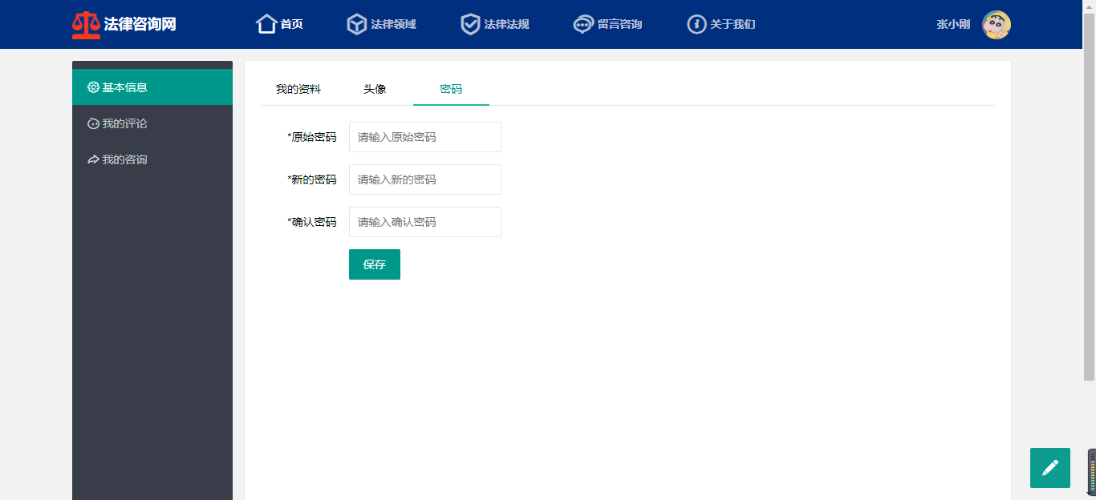Click the share arrow icon beside 我的咨询
The width and height of the screenshot is (1096, 500).
pyautogui.click(x=93, y=159)
